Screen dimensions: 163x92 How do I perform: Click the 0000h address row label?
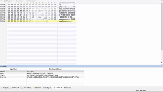(x=3, y=5)
